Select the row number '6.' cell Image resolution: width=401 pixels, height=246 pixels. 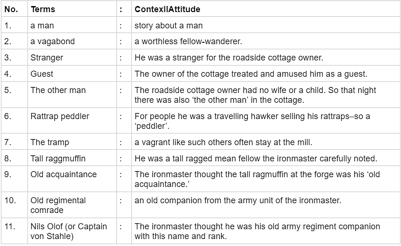tap(14, 121)
